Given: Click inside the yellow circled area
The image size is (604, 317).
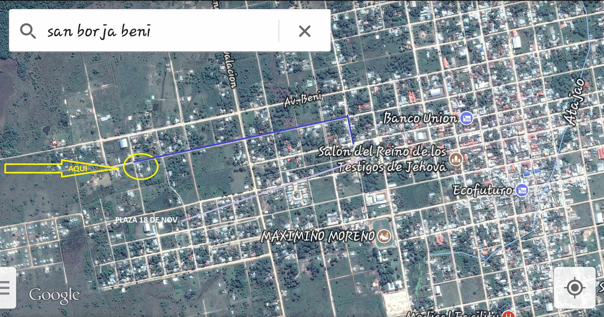Looking at the screenshot, I should pos(141,167).
